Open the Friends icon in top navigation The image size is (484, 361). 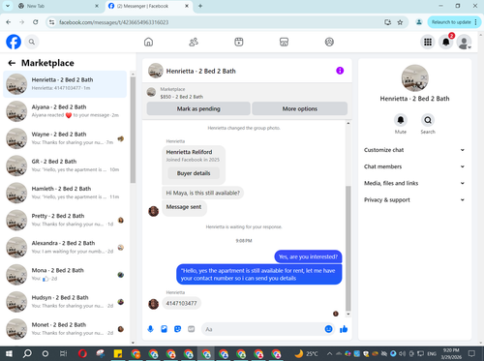[194, 42]
